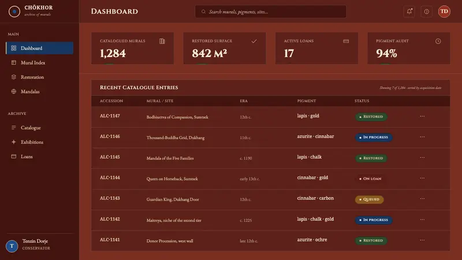The width and height of the screenshot is (462, 260).
Task: Click the Catalogue list icon
Action: [x=13, y=128]
